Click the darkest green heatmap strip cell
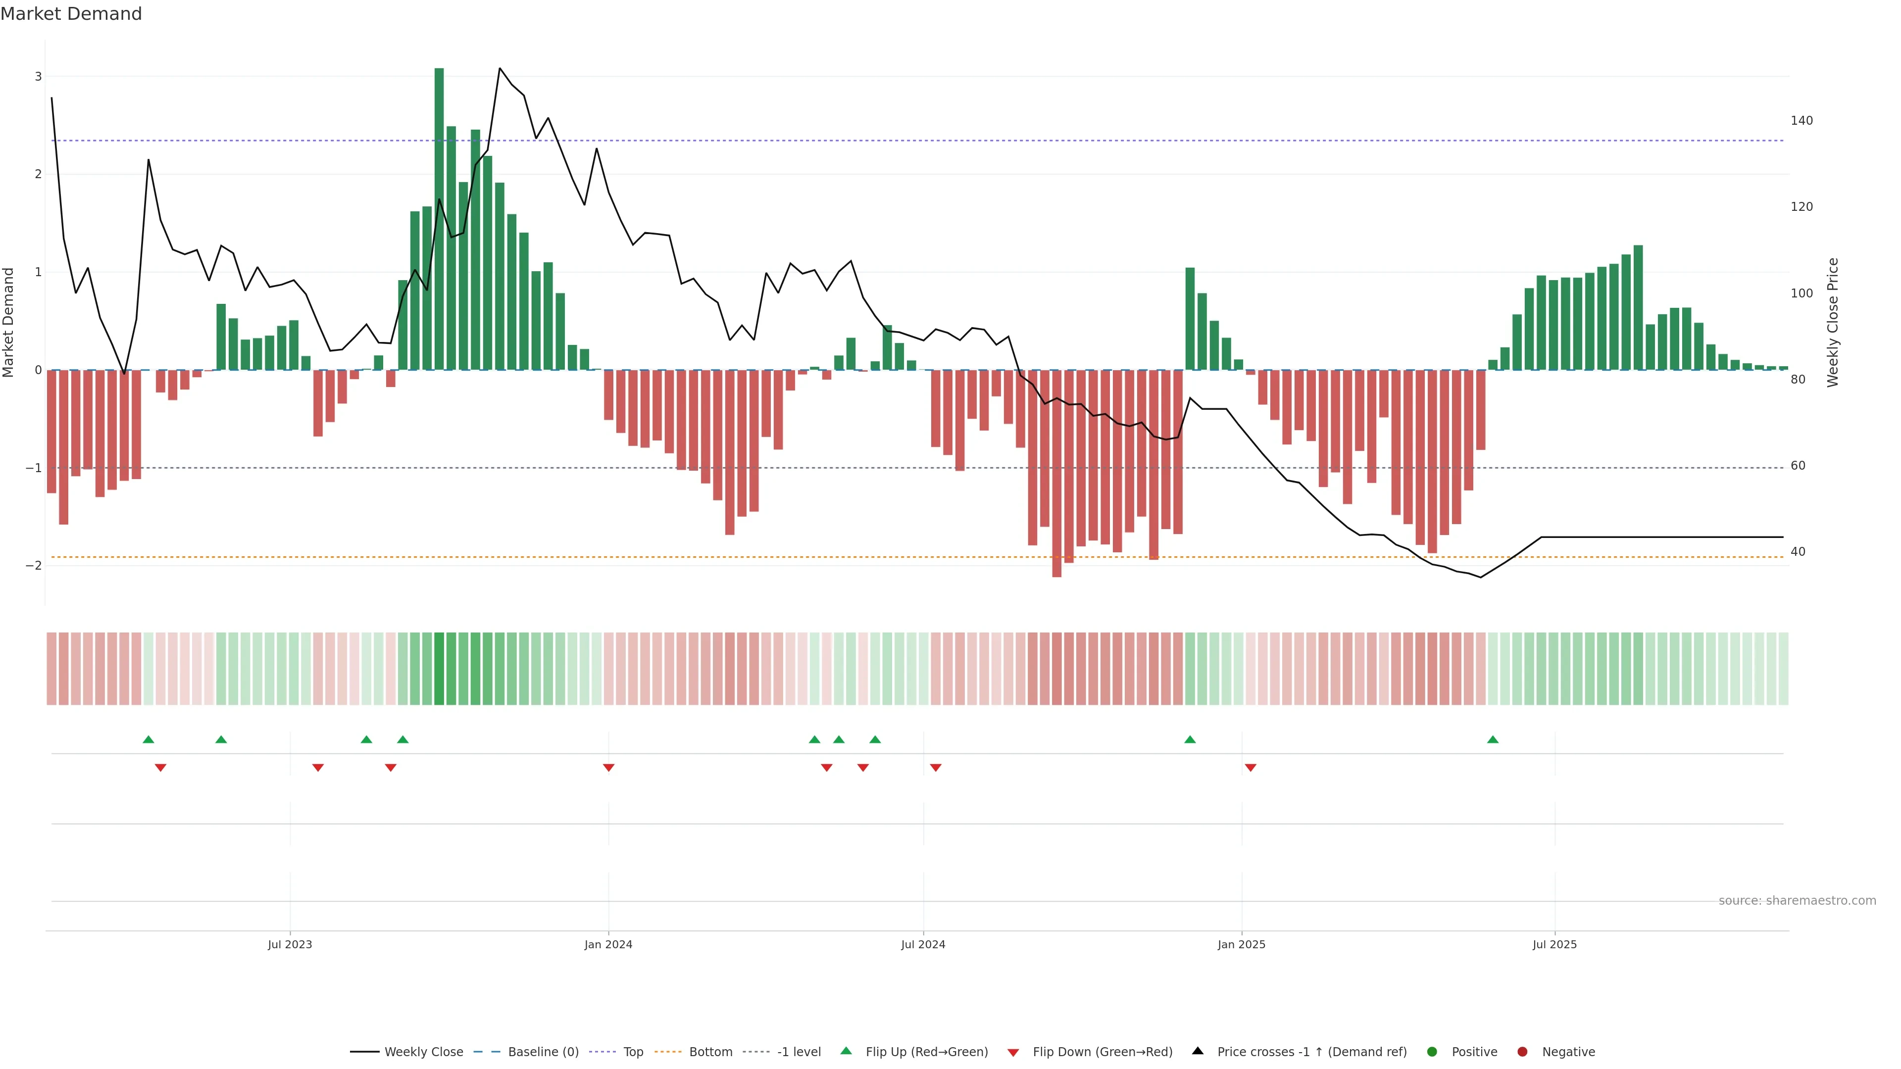This screenshot has height=1069, width=1901. (x=439, y=669)
